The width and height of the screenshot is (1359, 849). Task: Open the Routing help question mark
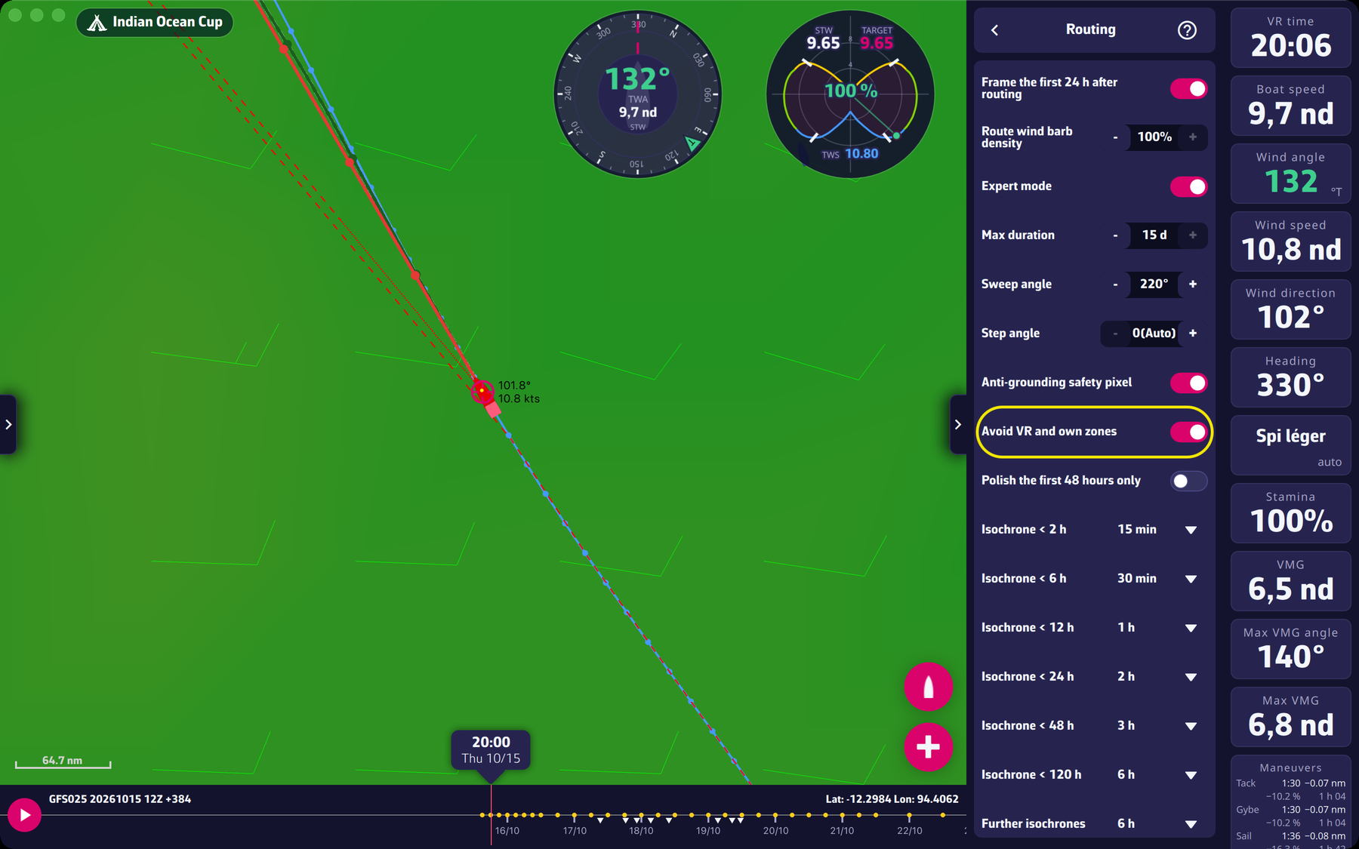click(x=1187, y=30)
